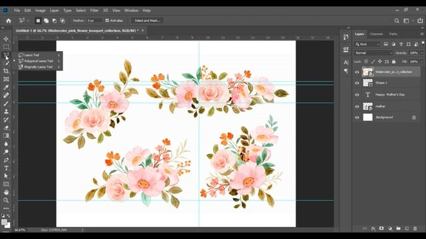Select the Eyedropper tool

(x=6, y=87)
